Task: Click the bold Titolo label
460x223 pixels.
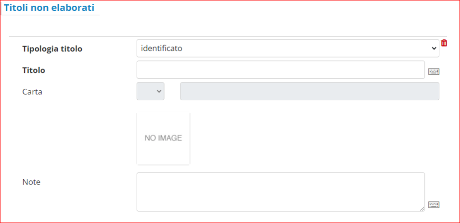Action: tap(34, 70)
